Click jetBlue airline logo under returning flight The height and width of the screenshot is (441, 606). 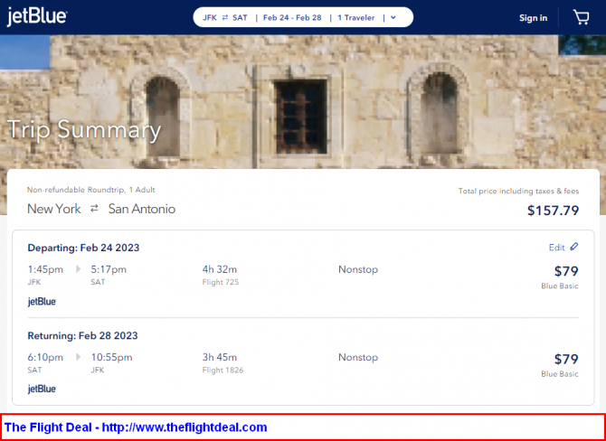click(x=42, y=389)
